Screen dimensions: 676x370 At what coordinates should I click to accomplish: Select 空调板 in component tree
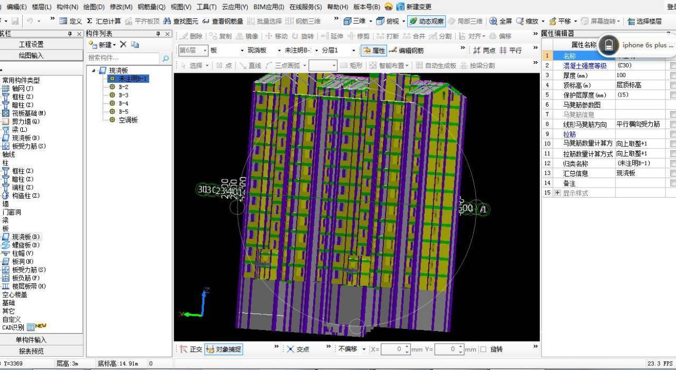click(128, 120)
